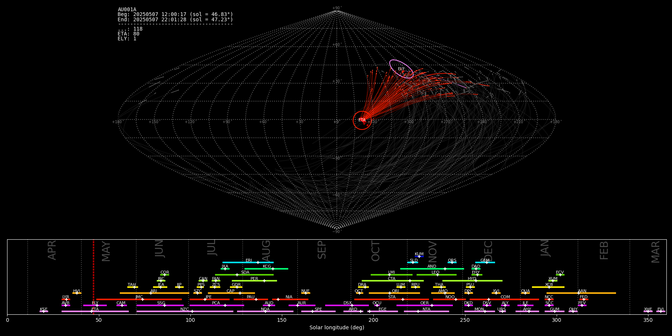Click the DRA shower label in timeline

click(x=362, y=285)
